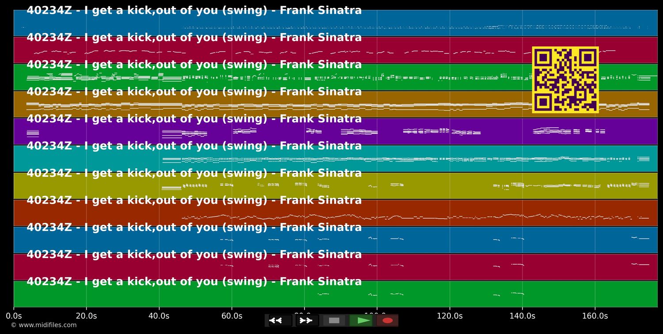Select the song title in the rust-red track
The width and height of the screenshot is (663, 334).
[194, 200]
